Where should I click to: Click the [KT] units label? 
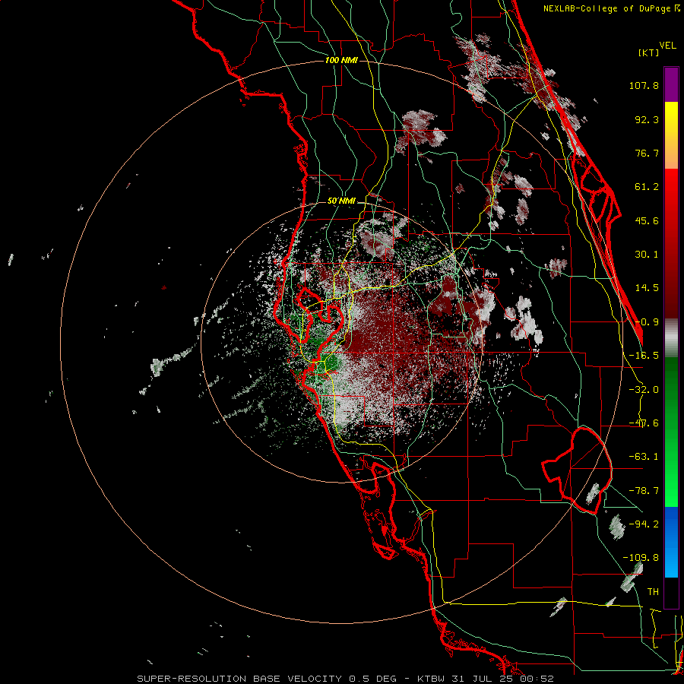coord(649,52)
